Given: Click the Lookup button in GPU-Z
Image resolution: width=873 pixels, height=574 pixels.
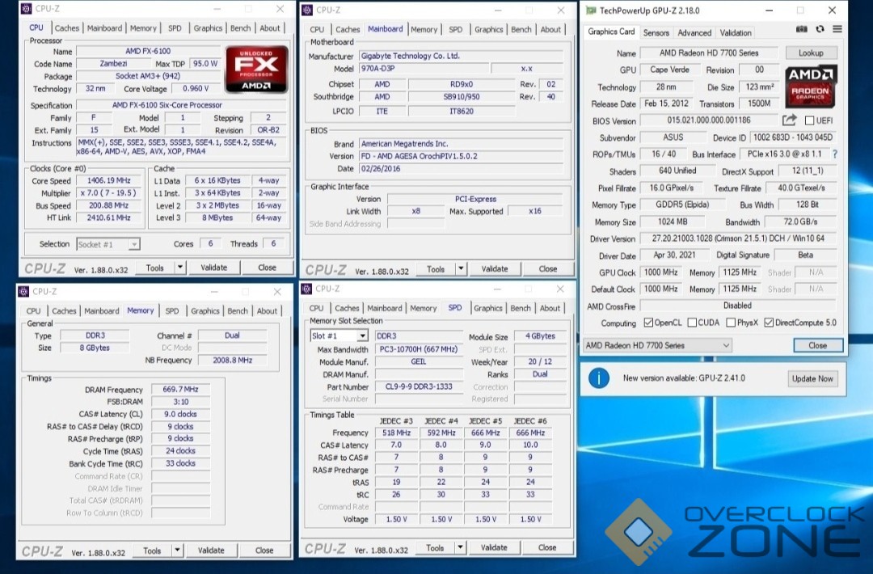Looking at the screenshot, I should pos(811,53).
